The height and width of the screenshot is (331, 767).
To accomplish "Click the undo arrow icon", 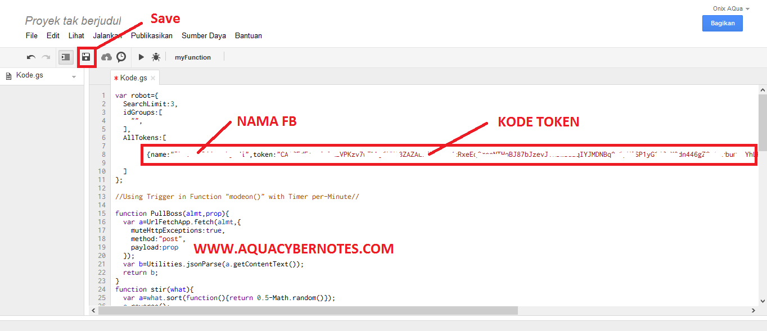I will tap(31, 57).
